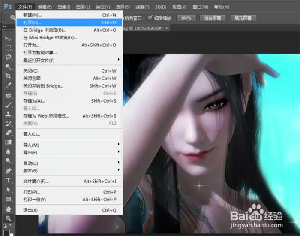Choose 文件简介(F)... menu entry
The image size is (300, 236).
tap(69, 181)
